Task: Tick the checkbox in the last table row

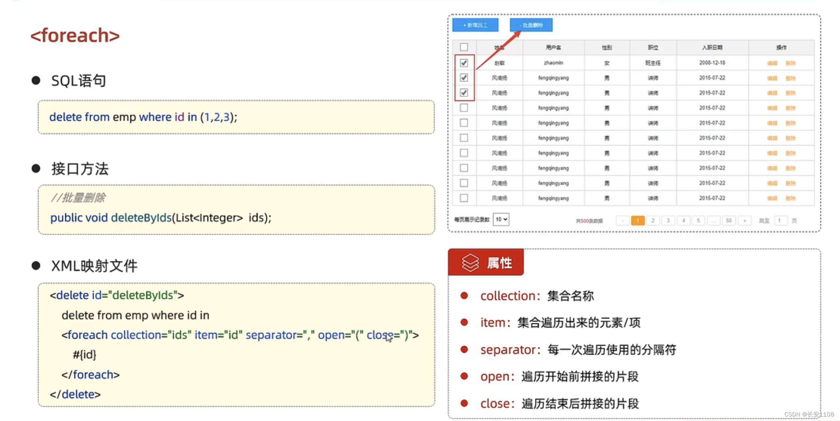Action: (464, 198)
